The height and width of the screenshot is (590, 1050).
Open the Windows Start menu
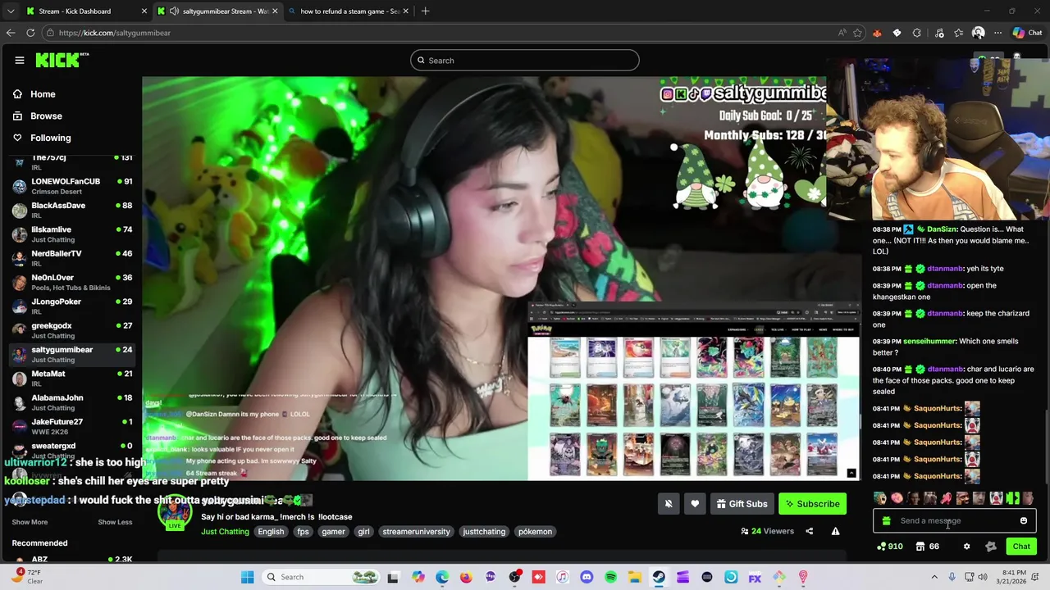247,577
